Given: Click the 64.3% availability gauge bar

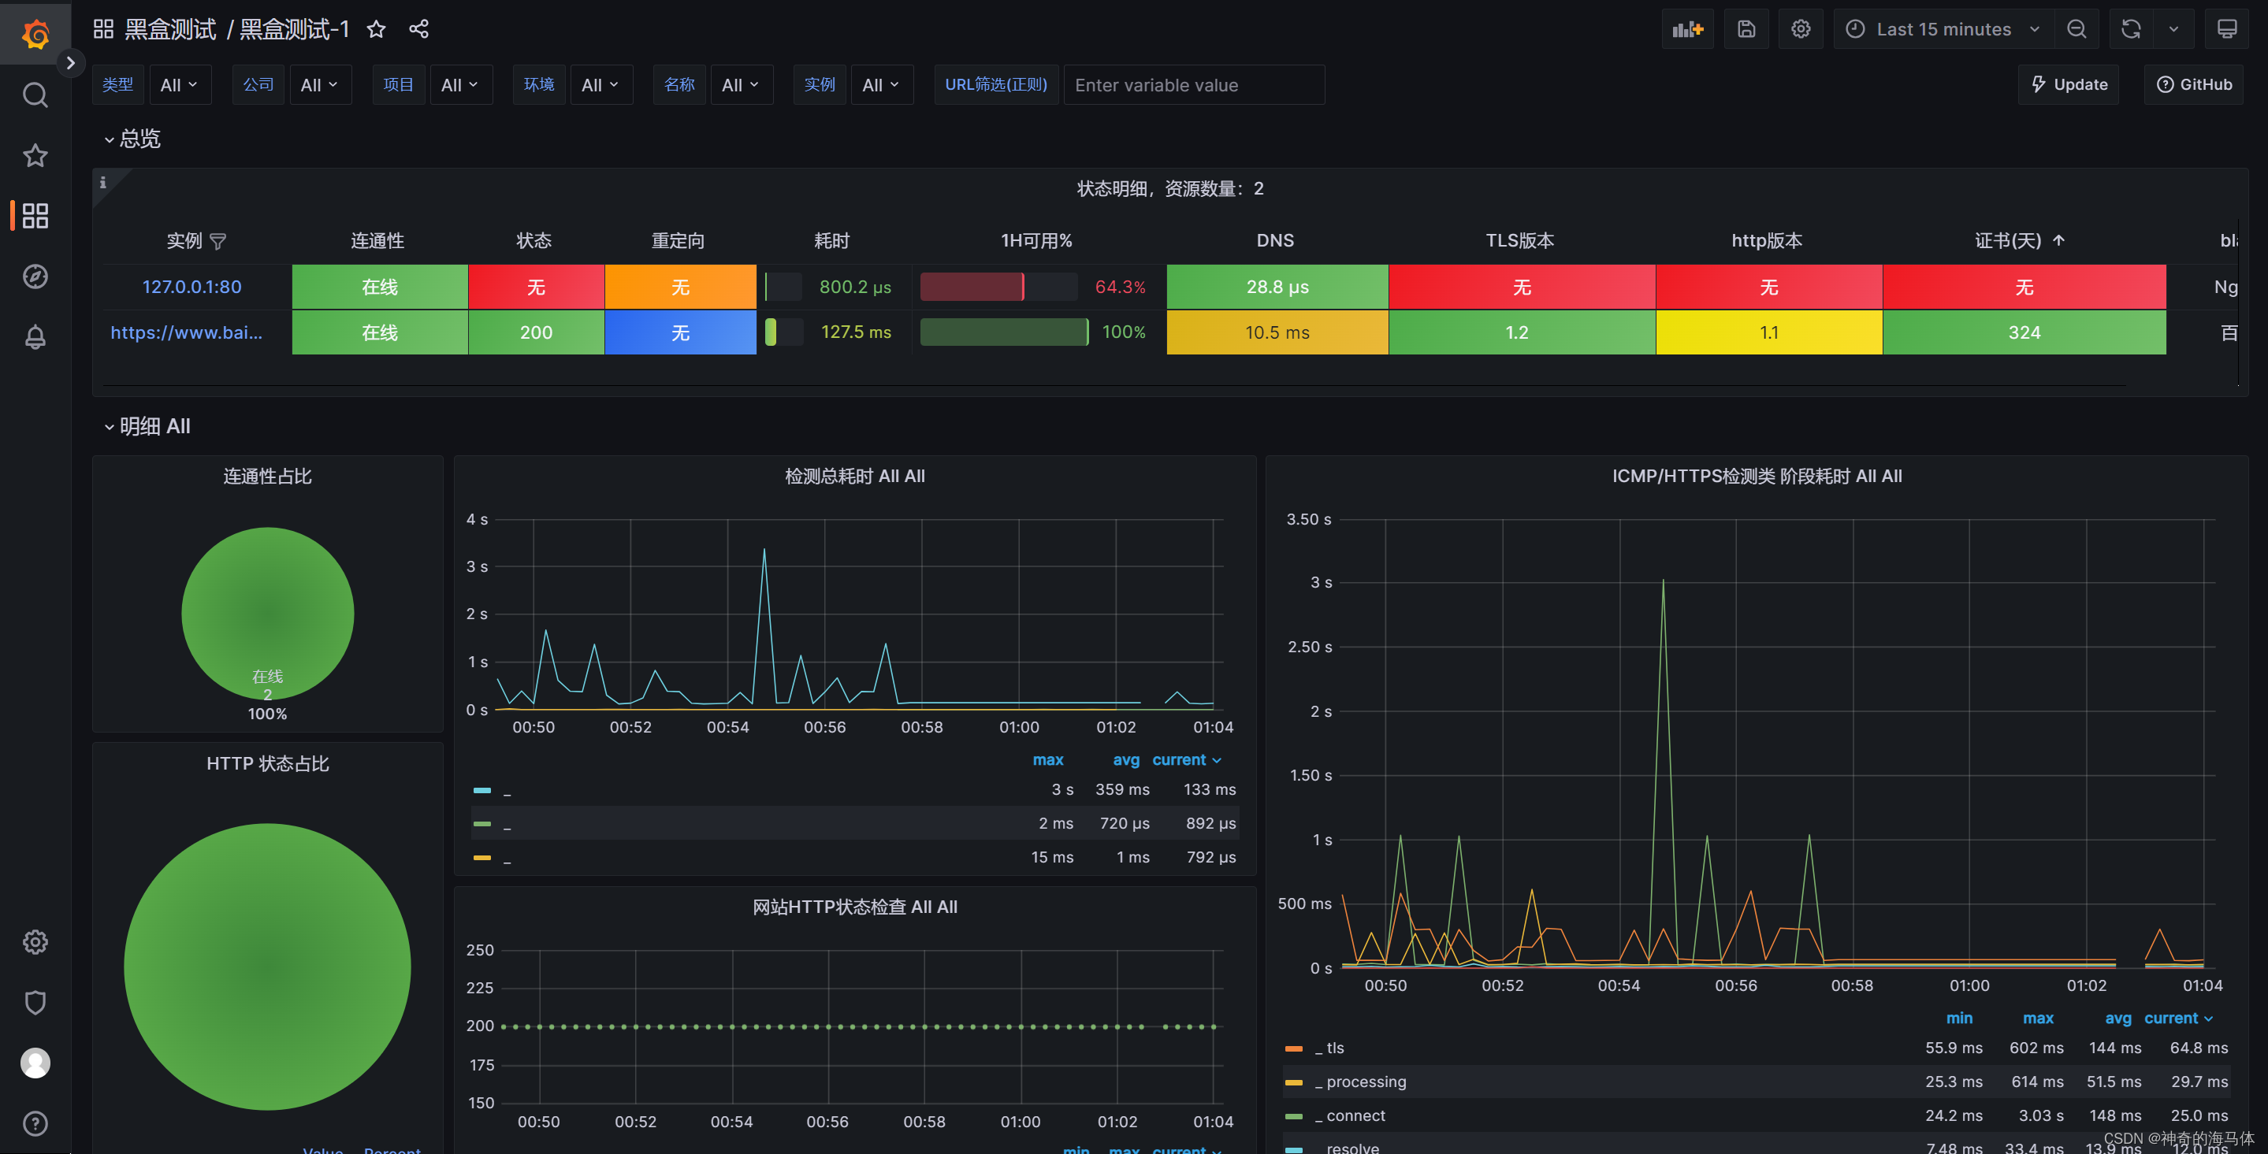Looking at the screenshot, I should (998, 287).
